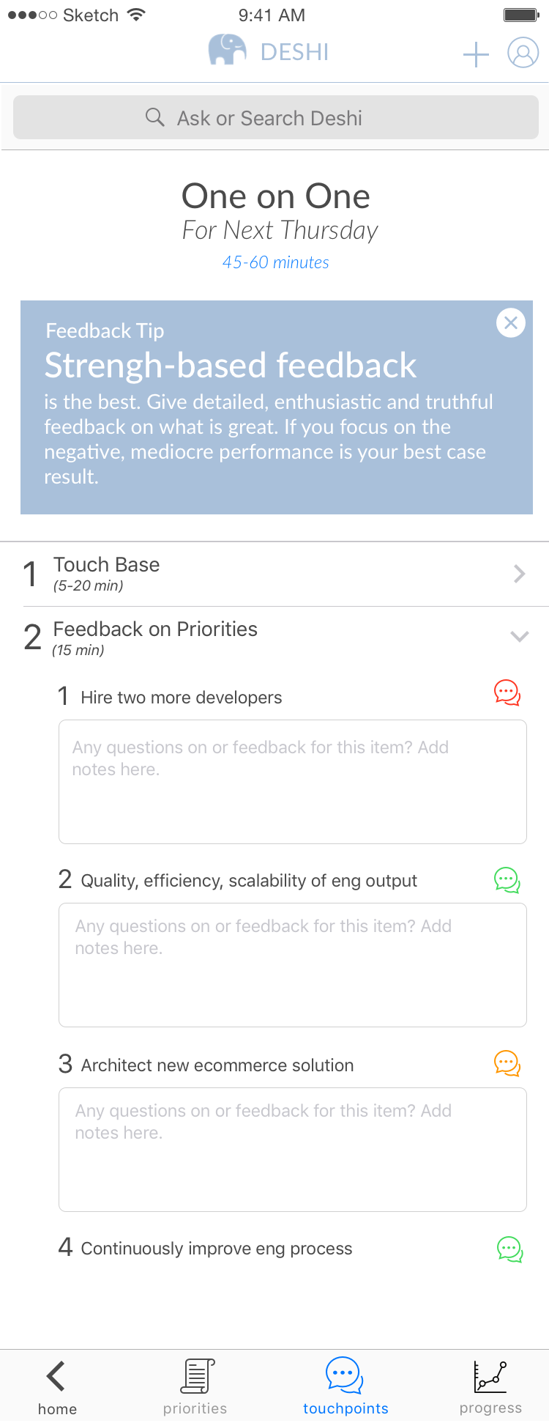Switch to the priorities tab
This screenshot has width=549, height=1423.
point(195,1386)
